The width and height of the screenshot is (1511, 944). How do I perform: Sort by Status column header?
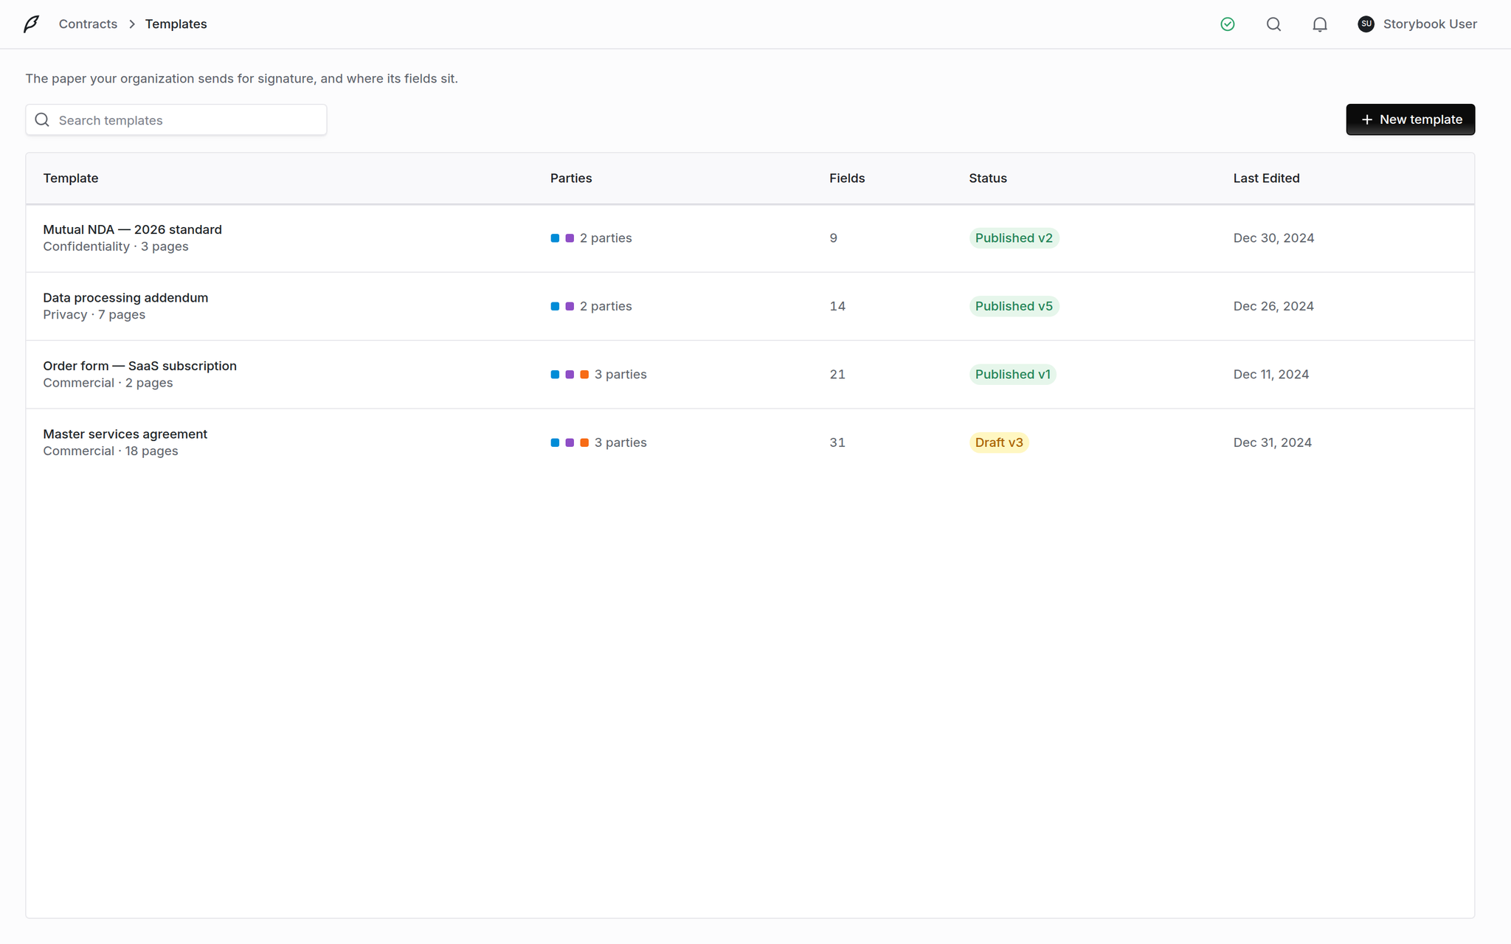click(x=988, y=178)
